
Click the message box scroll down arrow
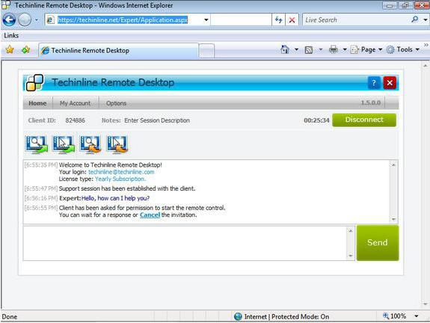[351, 256]
